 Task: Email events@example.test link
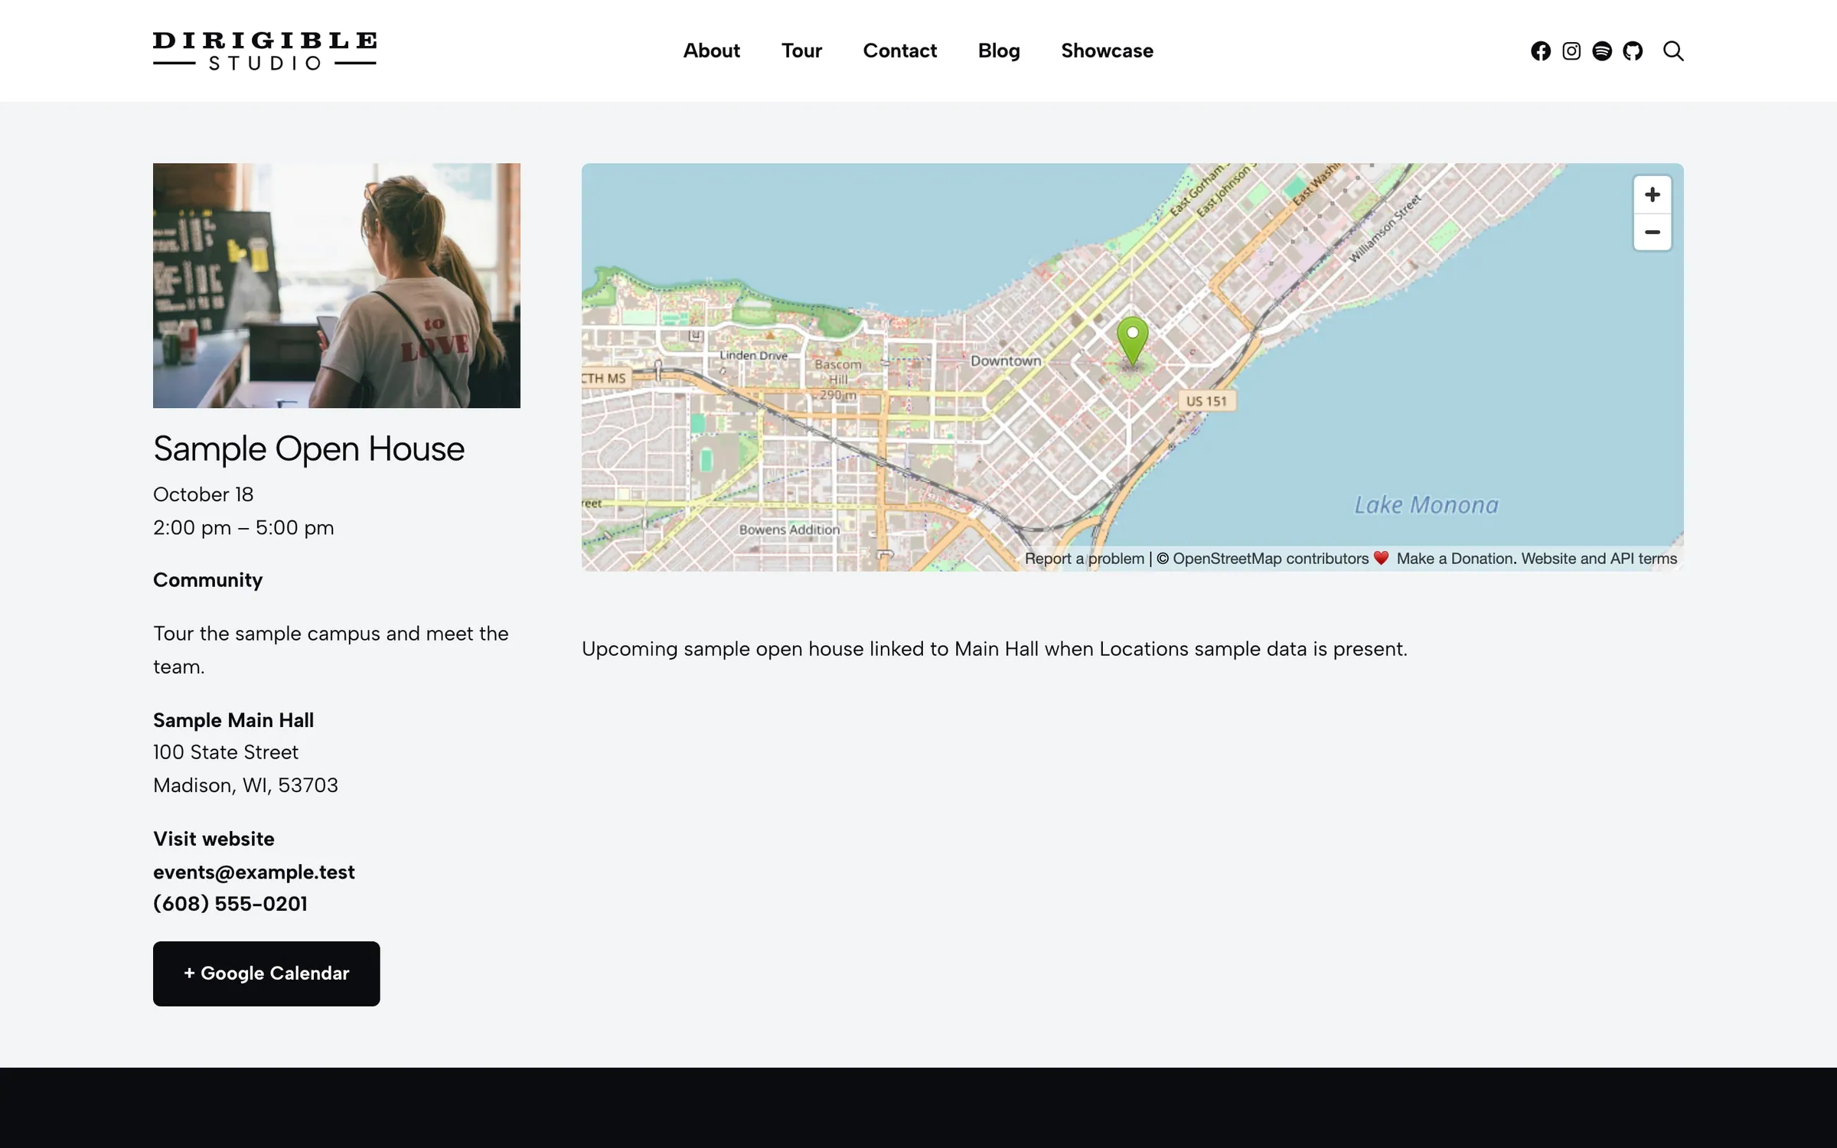(x=254, y=872)
